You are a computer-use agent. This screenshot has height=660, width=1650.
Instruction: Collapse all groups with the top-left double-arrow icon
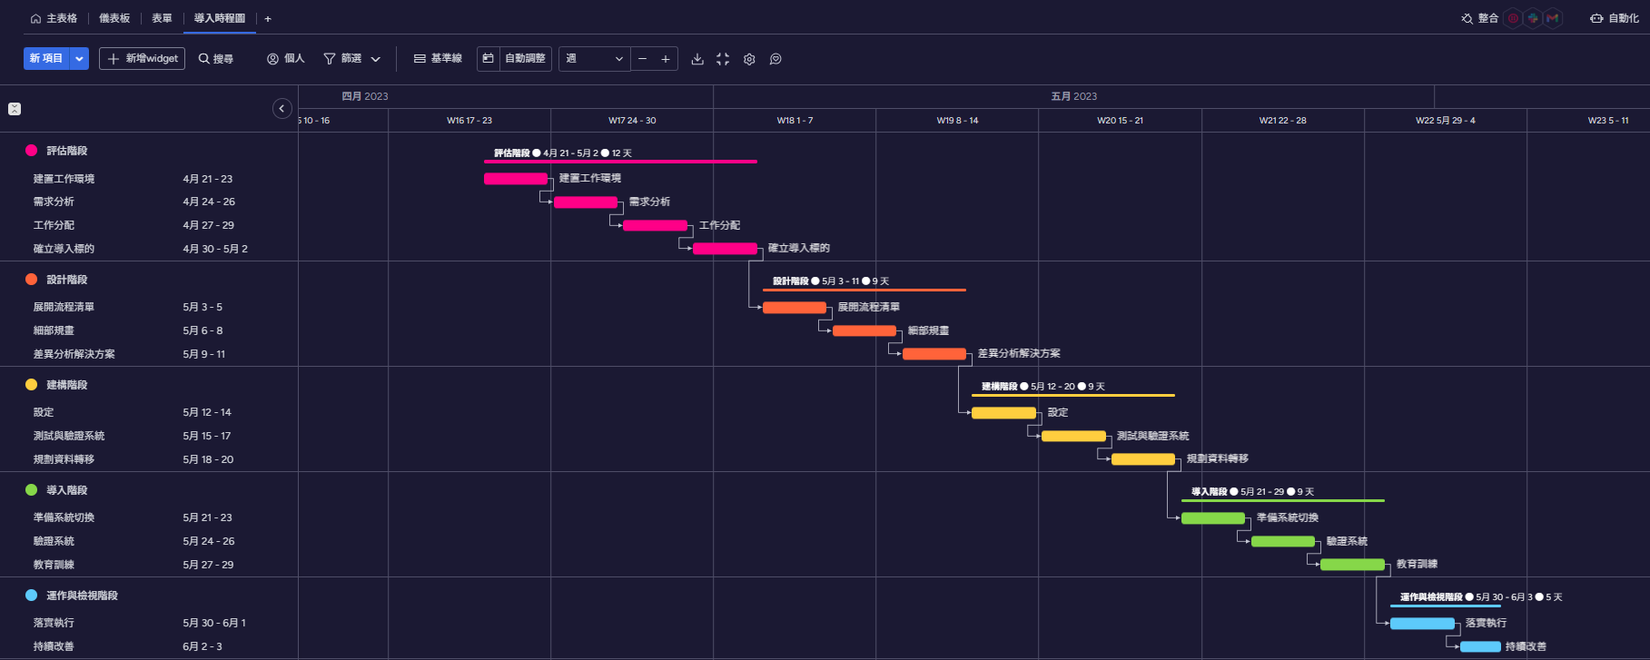[15, 109]
